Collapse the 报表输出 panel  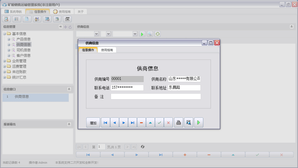tap(69, 124)
